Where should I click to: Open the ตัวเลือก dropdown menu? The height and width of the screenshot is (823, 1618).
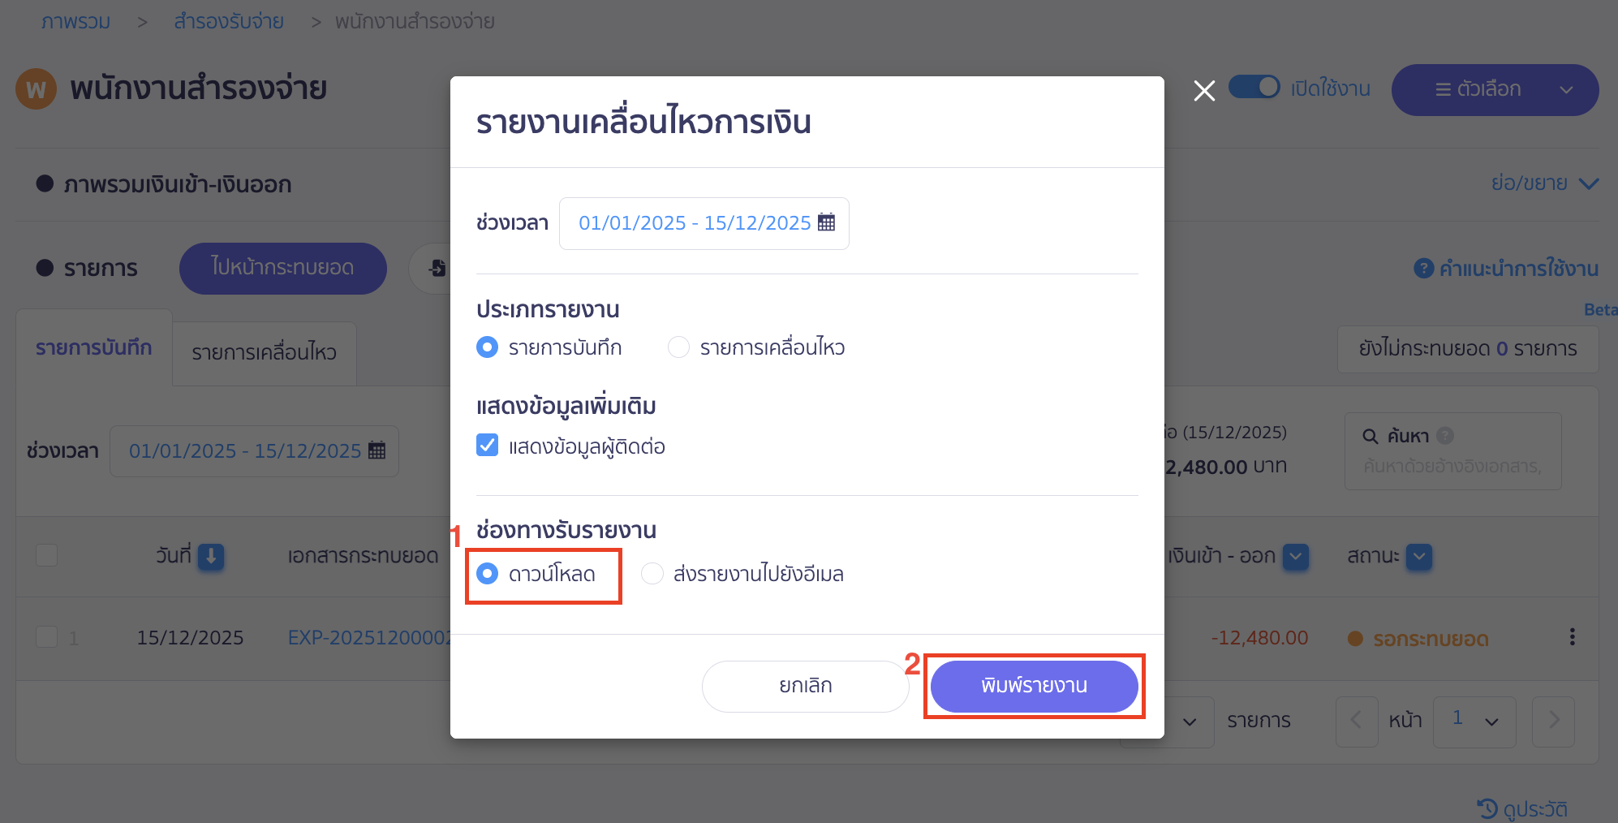tap(1494, 89)
